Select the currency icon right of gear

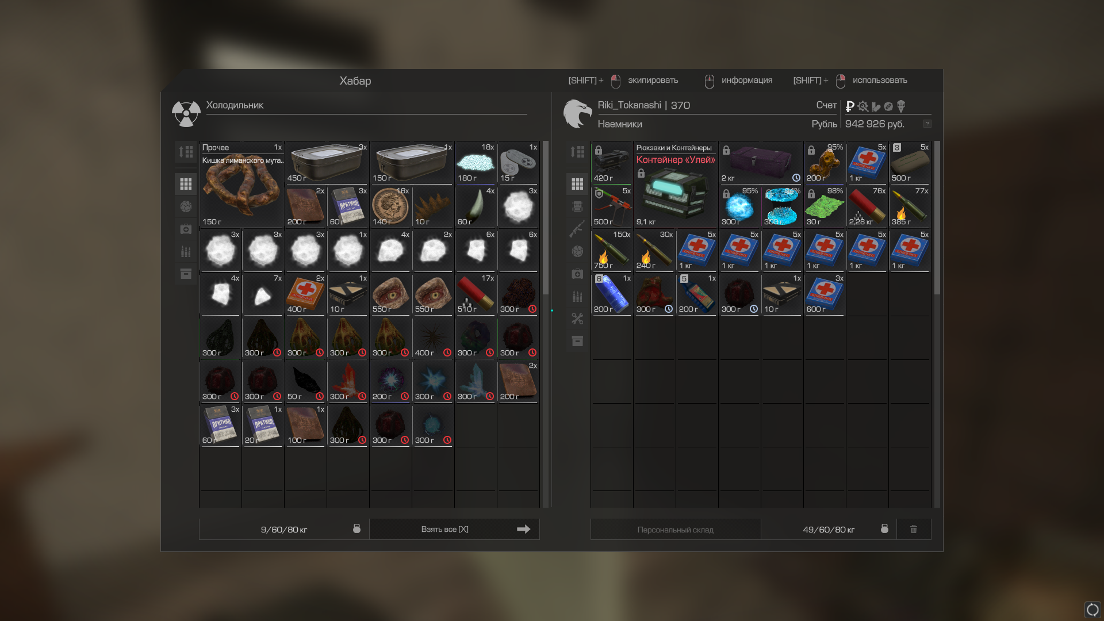(876, 106)
